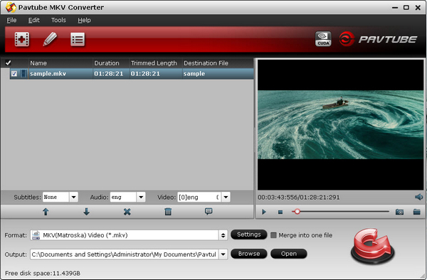This screenshot has width=427, height=280.
Task: Click the trash bin clear-all icon
Action: (x=168, y=212)
